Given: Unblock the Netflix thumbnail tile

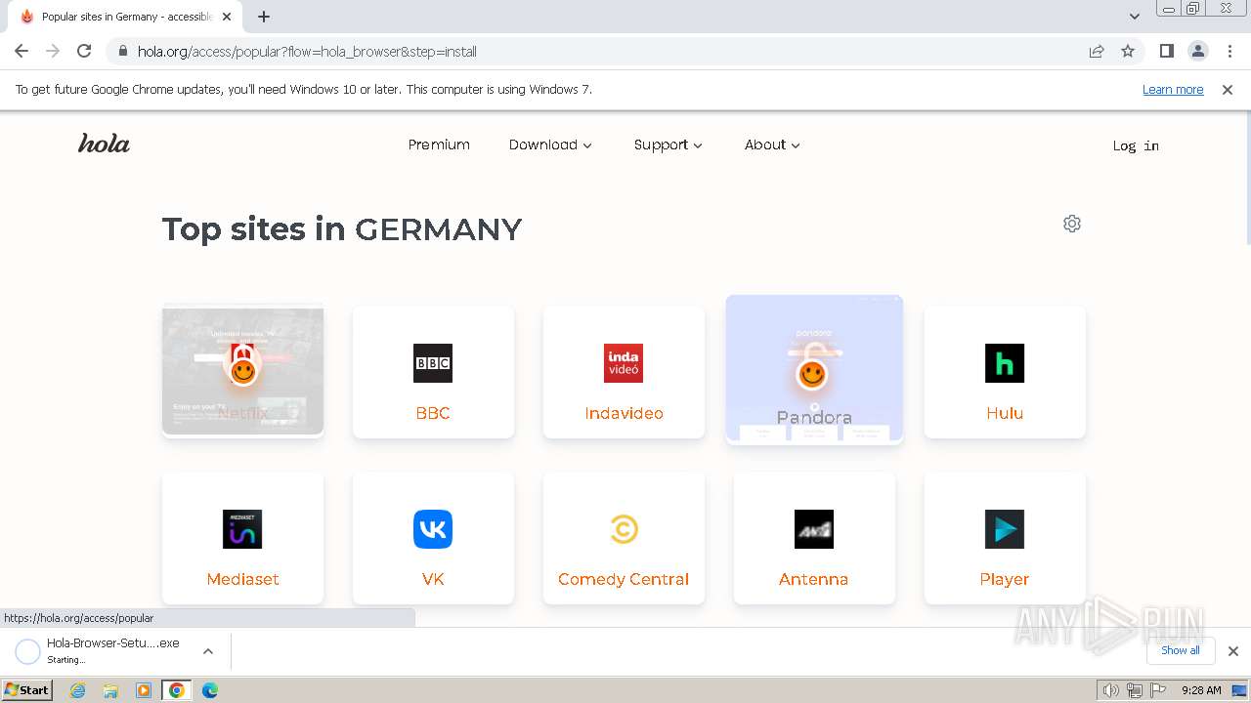Looking at the screenshot, I should click(x=242, y=370).
